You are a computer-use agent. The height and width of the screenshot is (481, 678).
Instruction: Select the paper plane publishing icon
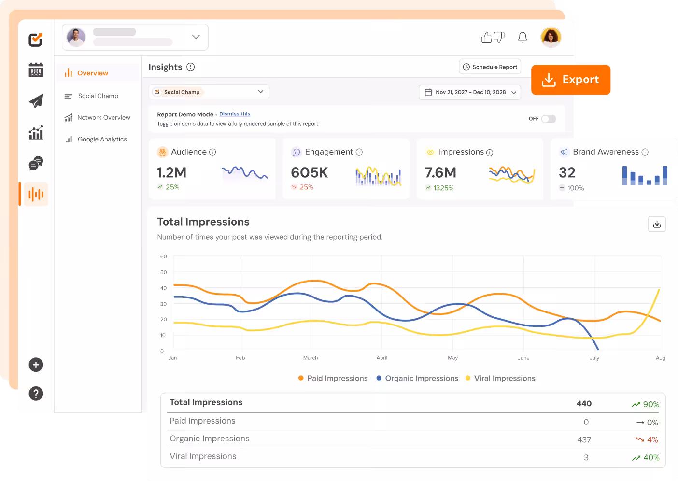[x=35, y=101]
